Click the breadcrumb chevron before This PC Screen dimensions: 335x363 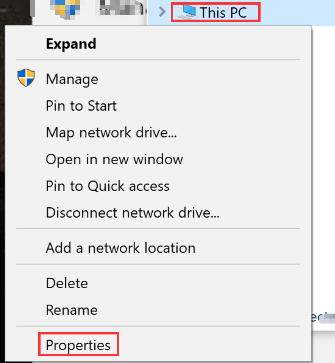(x=162, y=12)
